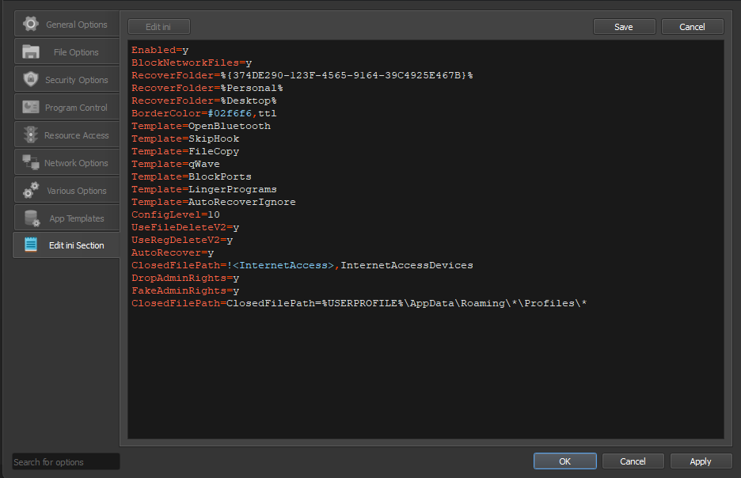Click the General Options gear icon
This screenshot has height=478, width=741.
point(31,24)
